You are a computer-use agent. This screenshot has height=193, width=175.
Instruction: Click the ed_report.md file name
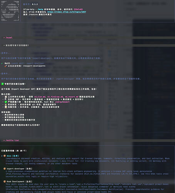point(72,97)
